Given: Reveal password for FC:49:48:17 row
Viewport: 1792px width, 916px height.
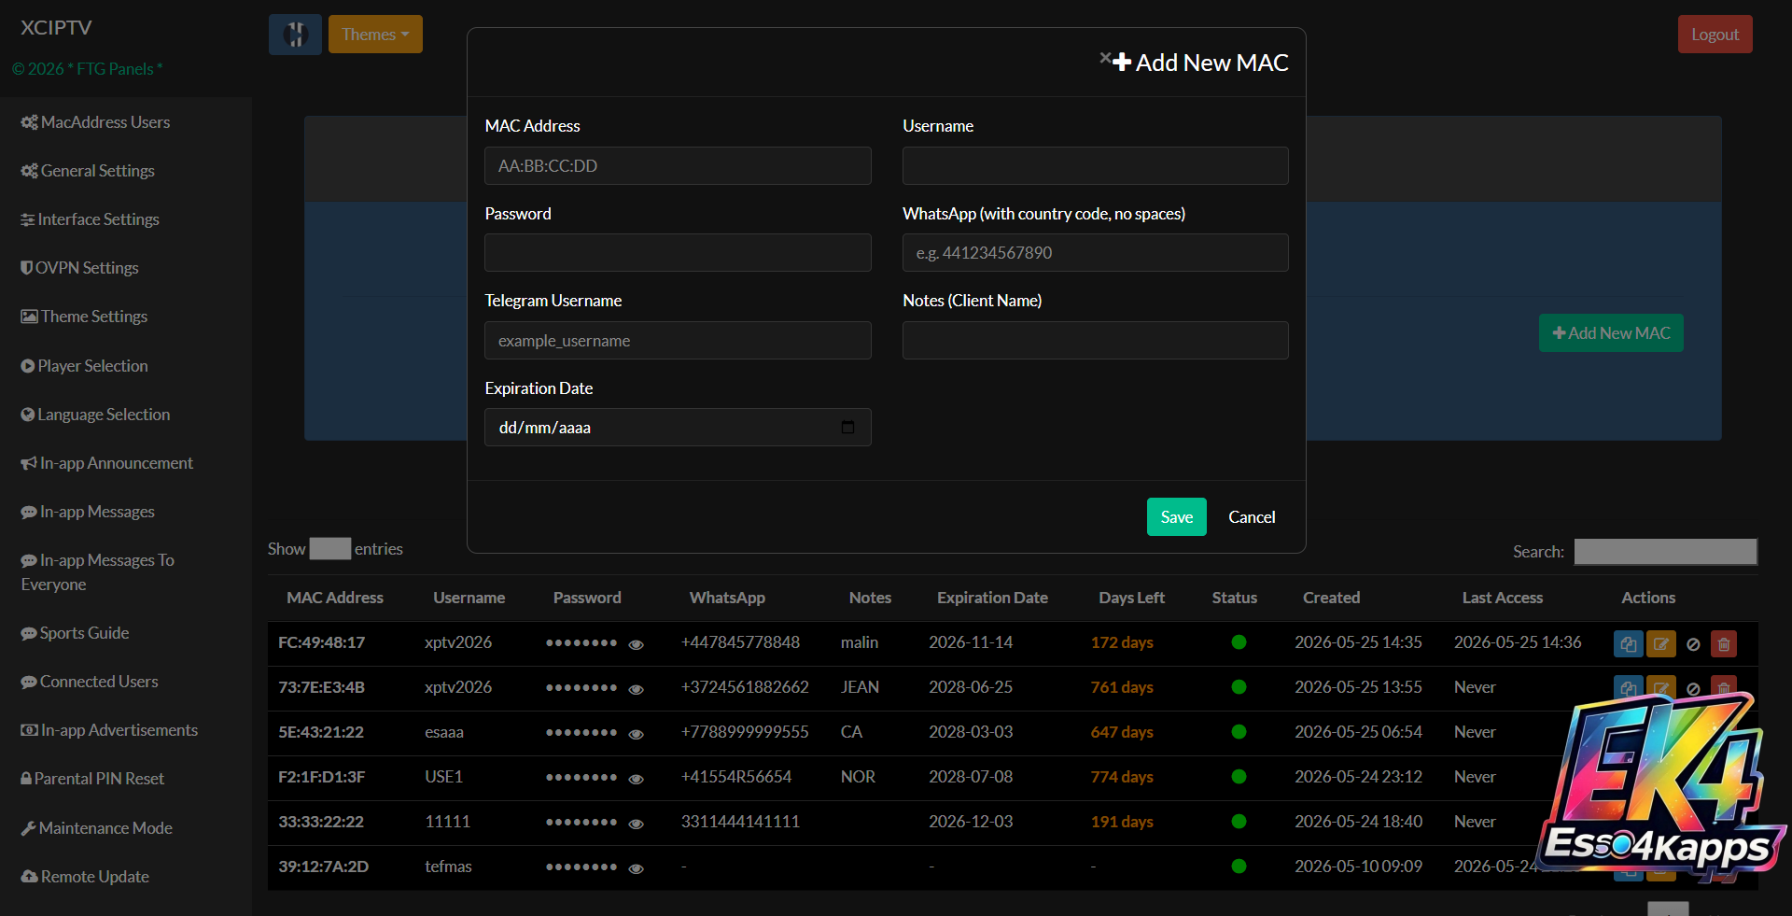Looking at the screenshot, I should tap(637, 644).
